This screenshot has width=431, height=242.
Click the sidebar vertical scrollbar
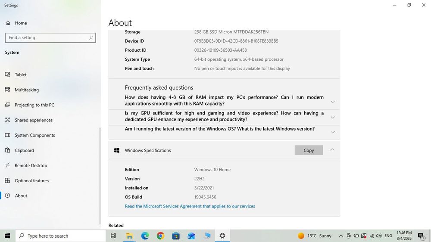tap(100, 176)
